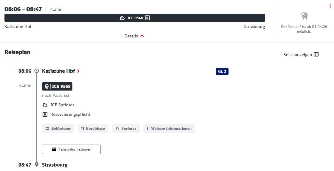Click the 41min label next to the times heading

click(x=56, y=9)
